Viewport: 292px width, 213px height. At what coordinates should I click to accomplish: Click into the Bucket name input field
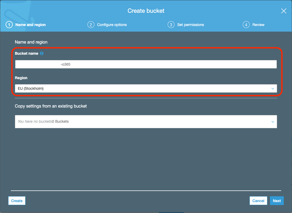[146, 64]
